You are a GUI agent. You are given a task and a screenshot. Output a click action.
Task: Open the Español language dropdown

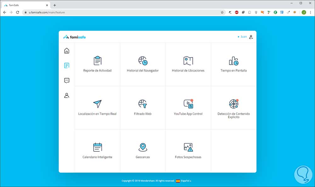tap(186, 181)
